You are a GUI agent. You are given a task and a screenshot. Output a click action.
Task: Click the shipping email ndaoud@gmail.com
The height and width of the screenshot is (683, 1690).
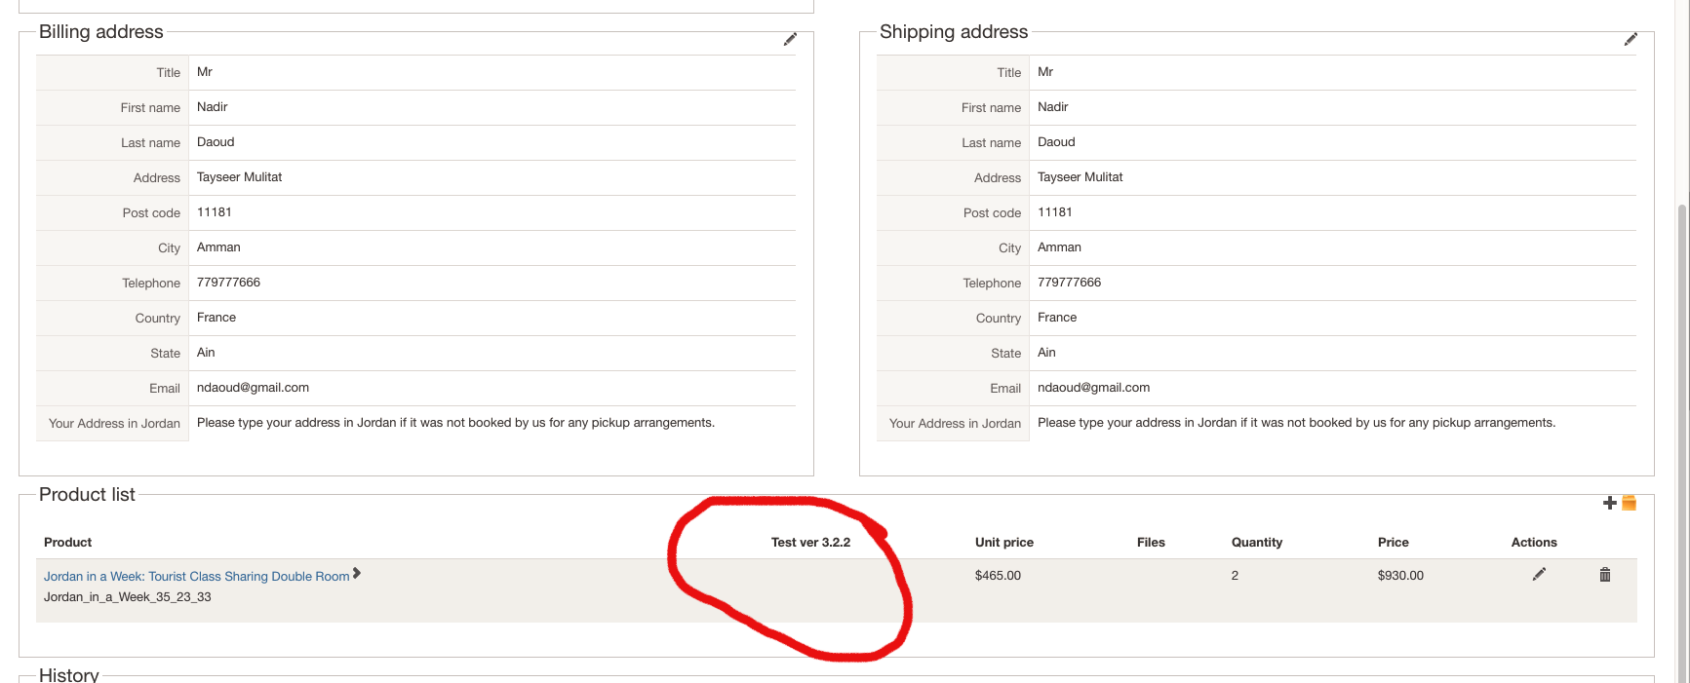coord(1093,388)
